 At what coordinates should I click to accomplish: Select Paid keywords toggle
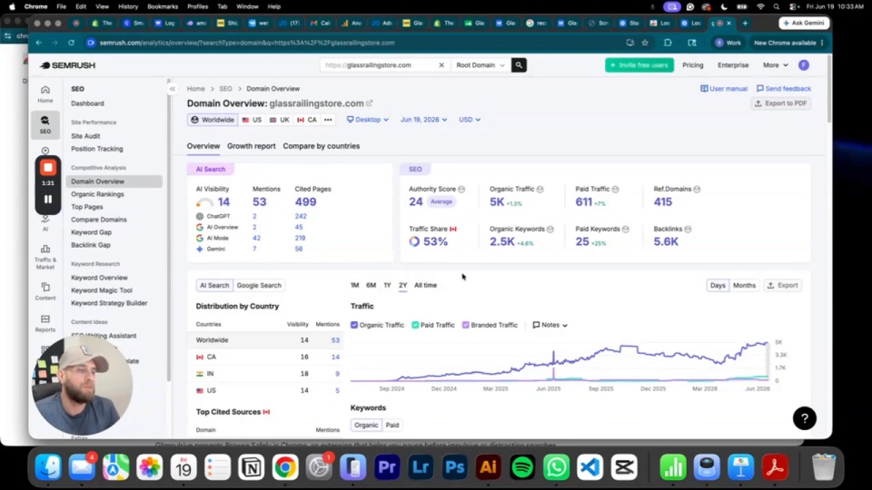tap(392, 425)
